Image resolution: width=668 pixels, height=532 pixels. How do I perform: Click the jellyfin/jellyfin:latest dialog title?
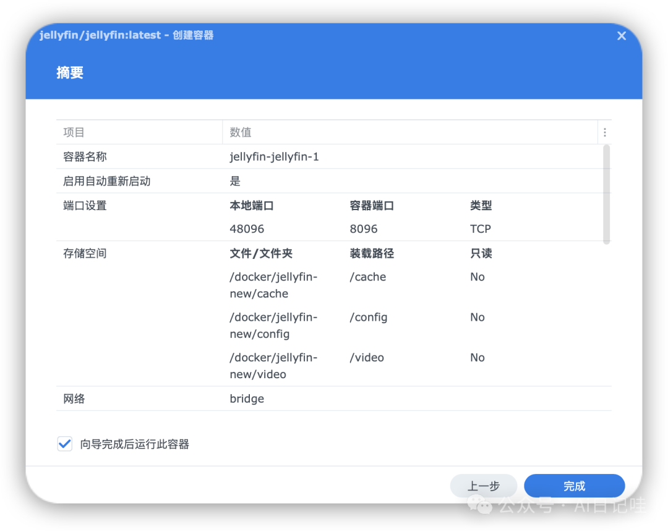tap(127, 35)
